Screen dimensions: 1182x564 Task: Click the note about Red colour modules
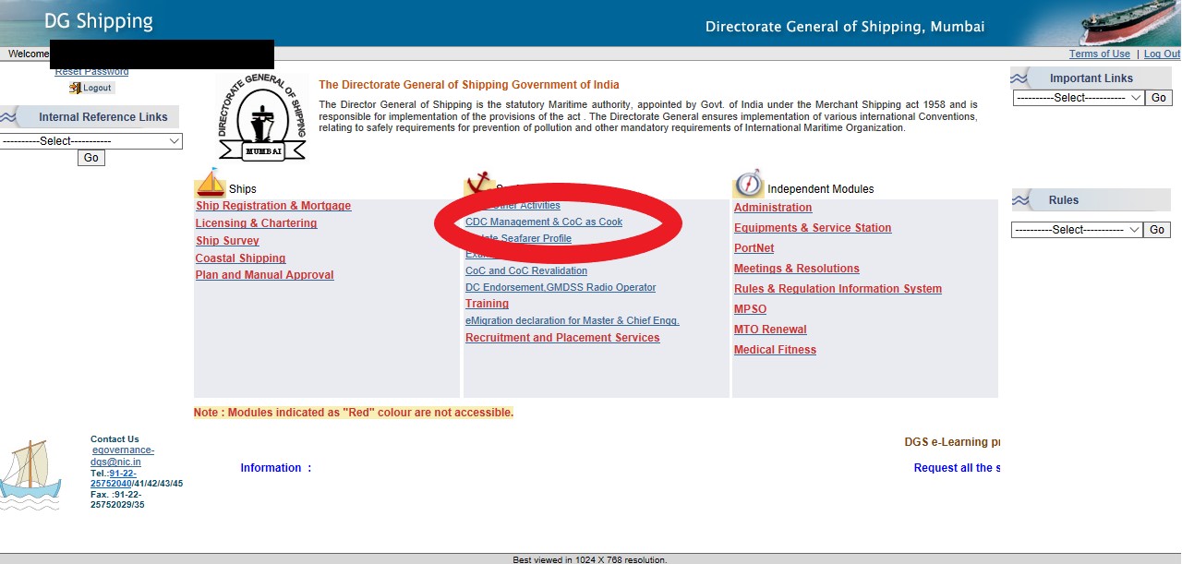pos(353,413)
